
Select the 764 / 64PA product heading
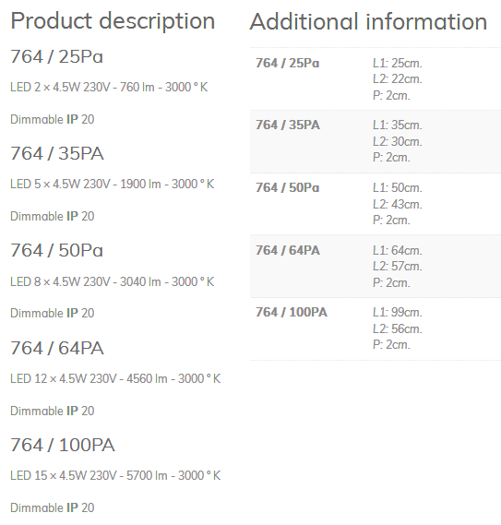click(57, 348)
